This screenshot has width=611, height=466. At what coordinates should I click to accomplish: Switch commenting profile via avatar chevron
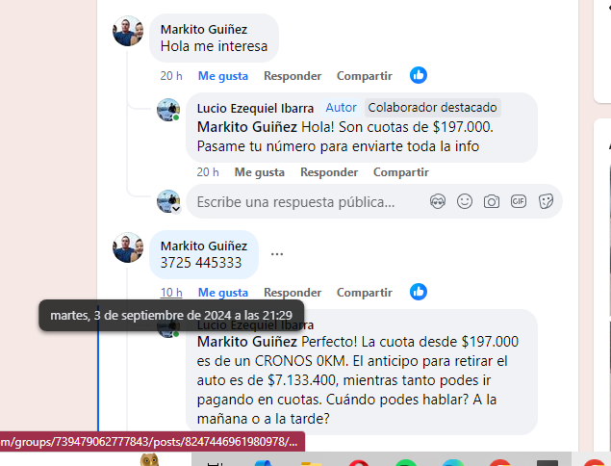tap(176, 209)
